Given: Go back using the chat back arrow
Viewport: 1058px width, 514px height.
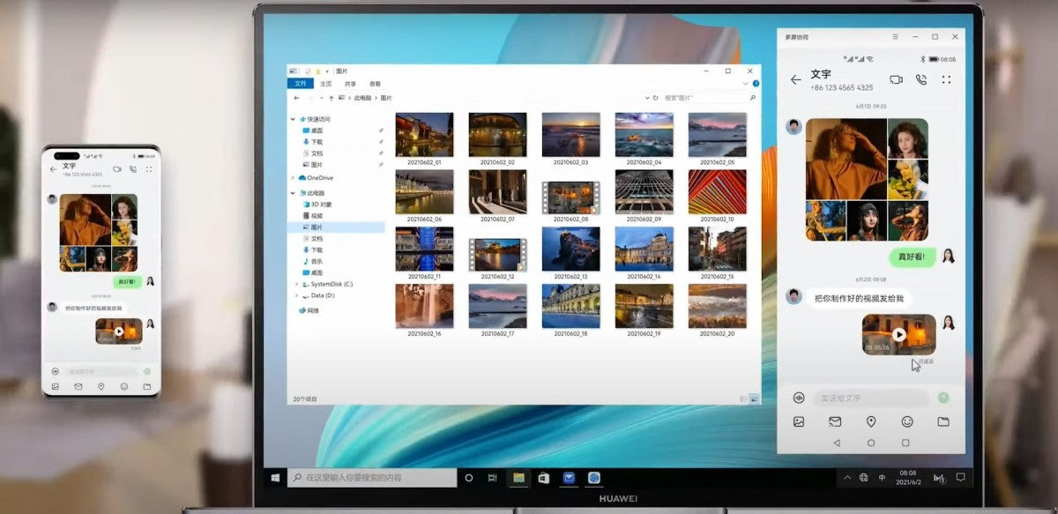Looking at the screenshot, I should click(796, 78).
